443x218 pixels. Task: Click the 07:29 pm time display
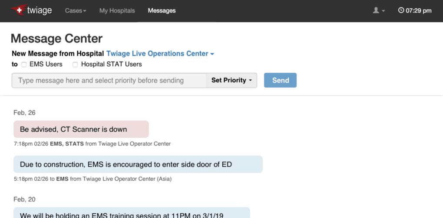419,10
